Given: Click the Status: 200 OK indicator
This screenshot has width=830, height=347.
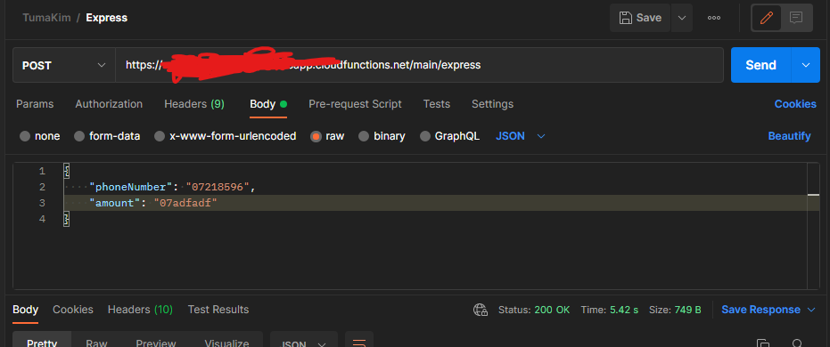Looking at the screenshot, I should click(534, 310).
